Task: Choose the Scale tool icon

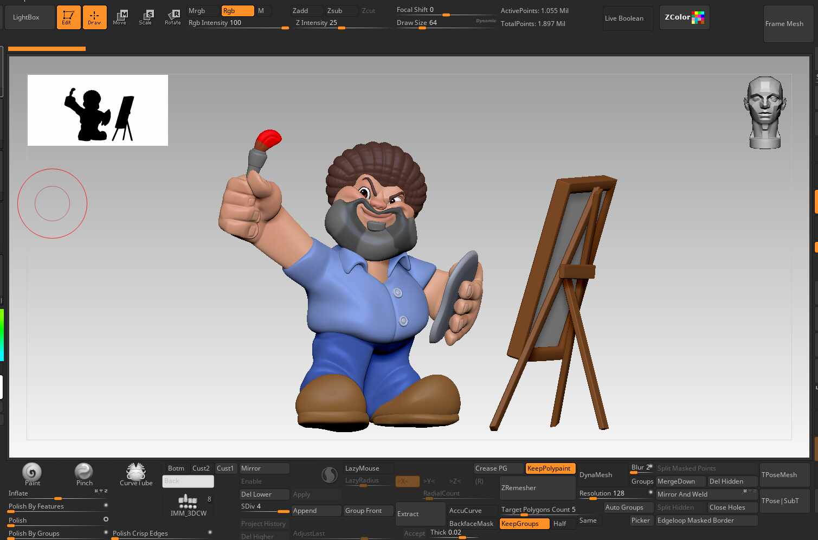Action: click(x=146, y=17)
